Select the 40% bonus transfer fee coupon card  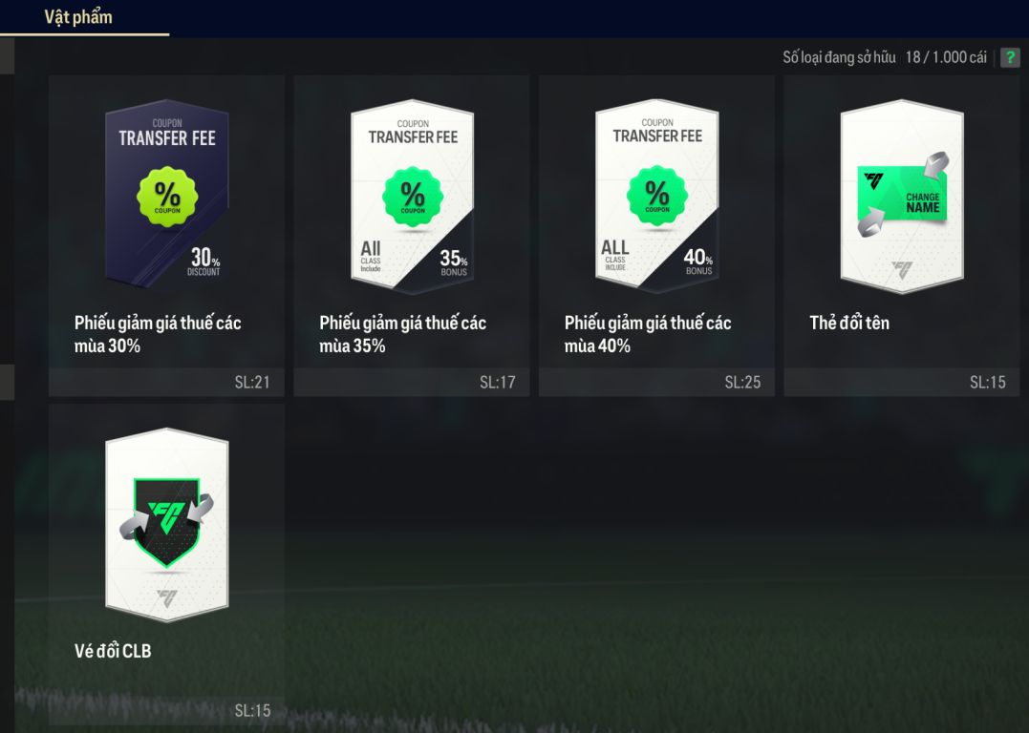click(x=657, y=195)
